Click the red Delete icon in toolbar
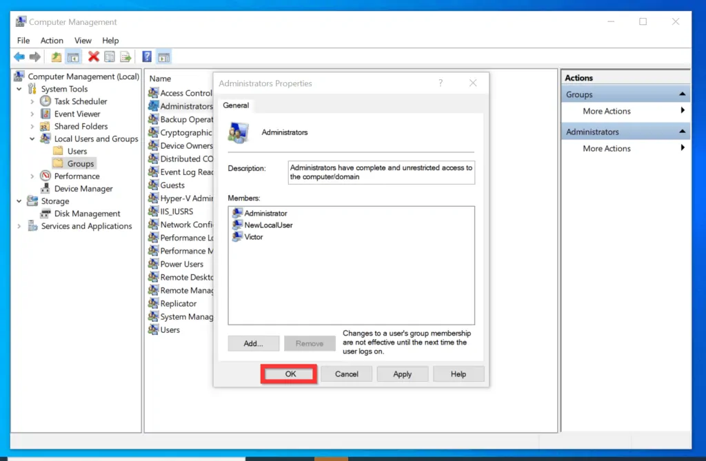This screenshot has width=706, height=461. (x=93, y=57)
